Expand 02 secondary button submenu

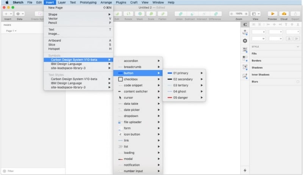(201, 79)
